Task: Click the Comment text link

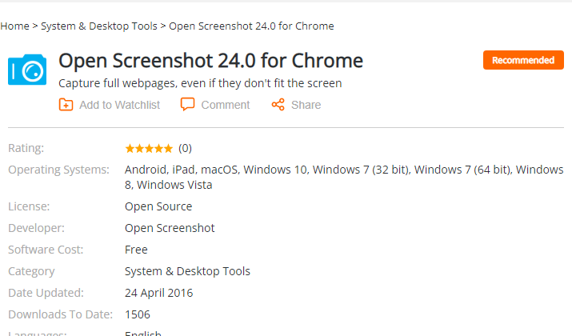Action: pos(226,105)
